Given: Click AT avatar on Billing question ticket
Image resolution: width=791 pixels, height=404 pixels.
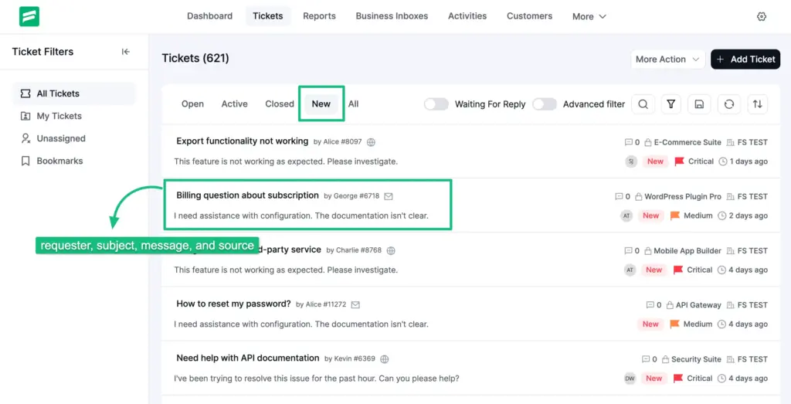Looking at the screenshot, I should pos(626,216).
